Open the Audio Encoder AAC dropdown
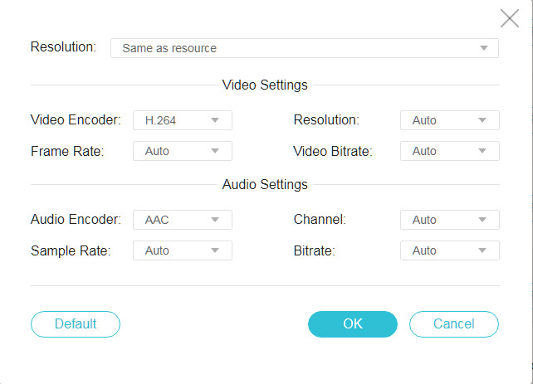 pyautogui.click(x=182, y=220)
